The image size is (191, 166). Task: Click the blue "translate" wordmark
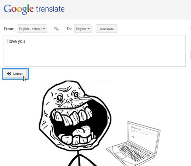coord(50,9)
